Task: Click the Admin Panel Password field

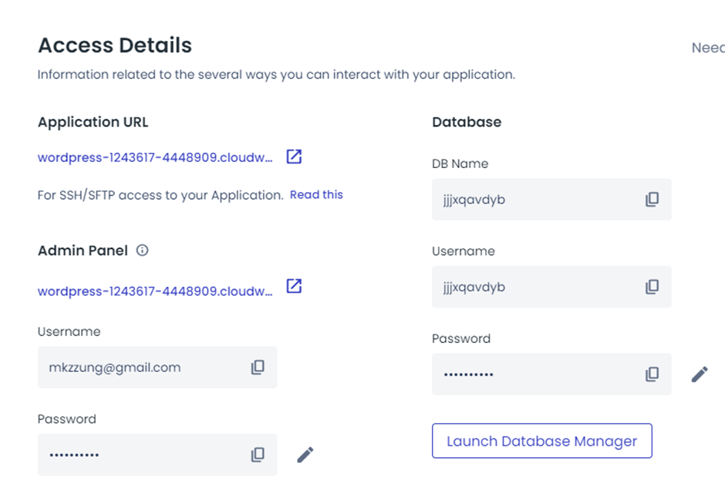Action: [x=139, y=455]
